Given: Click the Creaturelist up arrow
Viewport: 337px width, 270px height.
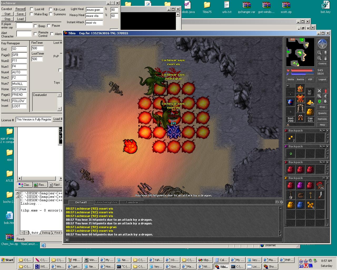Looking at the screenshot, I should tap(60, 95).
